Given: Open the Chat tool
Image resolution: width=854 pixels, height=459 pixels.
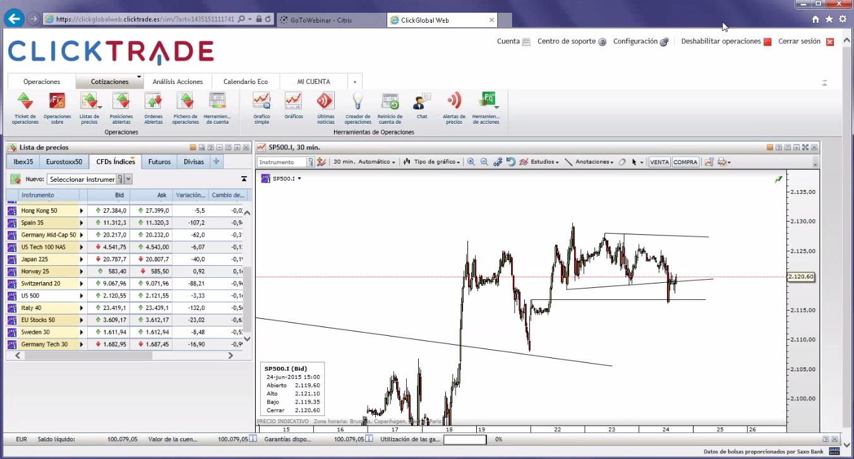Looking at the screenshot, I should (x=421, y=106).
